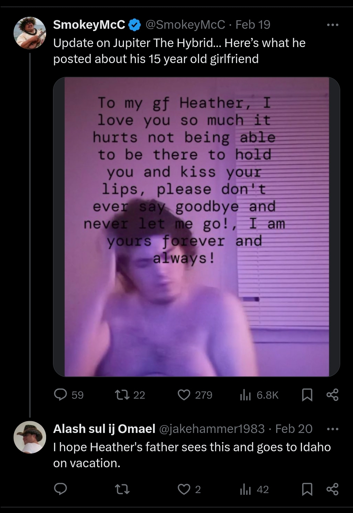Viewport: 353px width, 513px height.
Task: Open Alash sul ij Omael's profile avatar
Action: tap(30, 437)
